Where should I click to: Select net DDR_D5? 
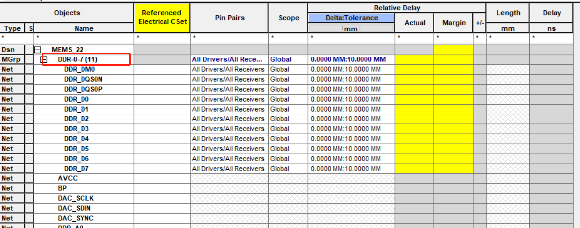click(x=76, y=149)
